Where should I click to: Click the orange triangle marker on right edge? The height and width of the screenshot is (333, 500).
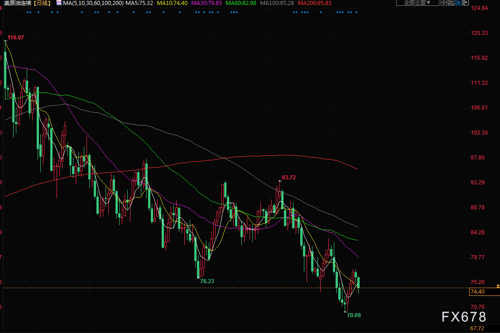(498, 286)
